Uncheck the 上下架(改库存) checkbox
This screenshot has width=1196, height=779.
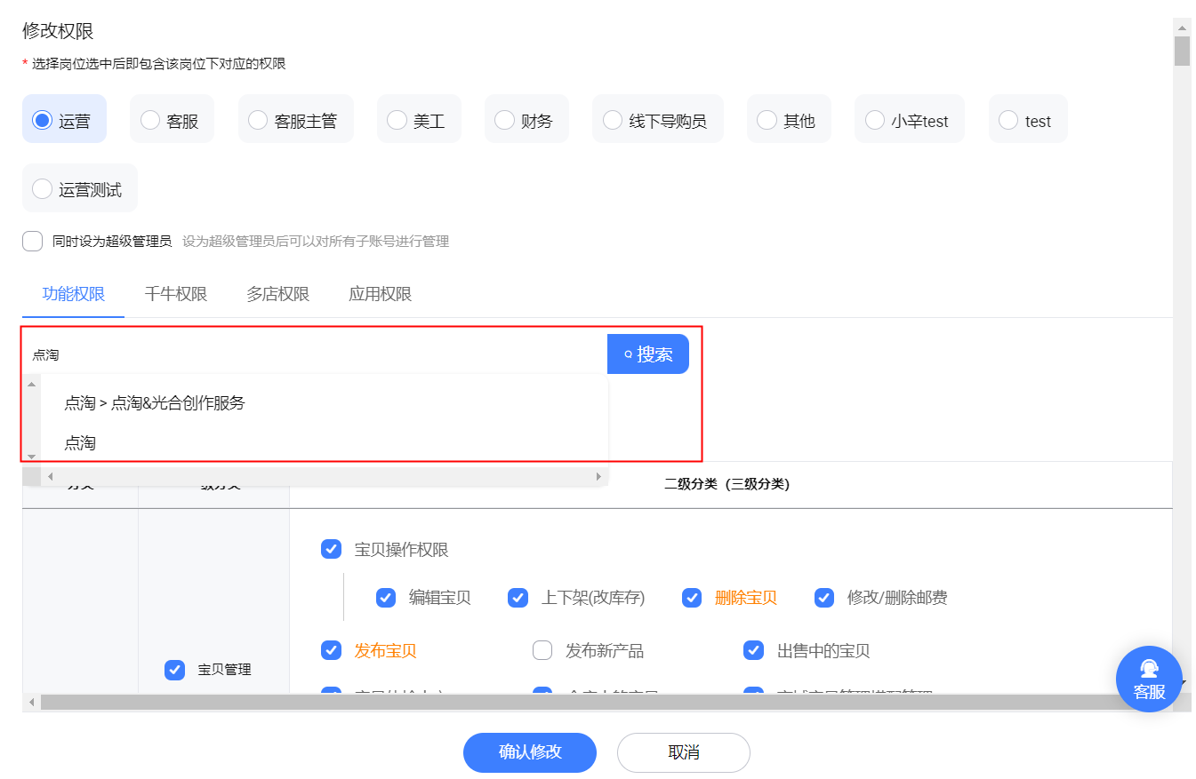[x=518, y=597]
